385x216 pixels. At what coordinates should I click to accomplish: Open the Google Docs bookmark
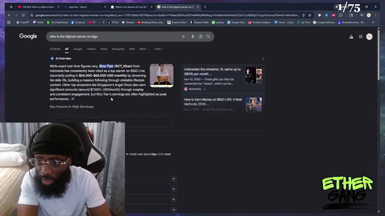[236, 22]
